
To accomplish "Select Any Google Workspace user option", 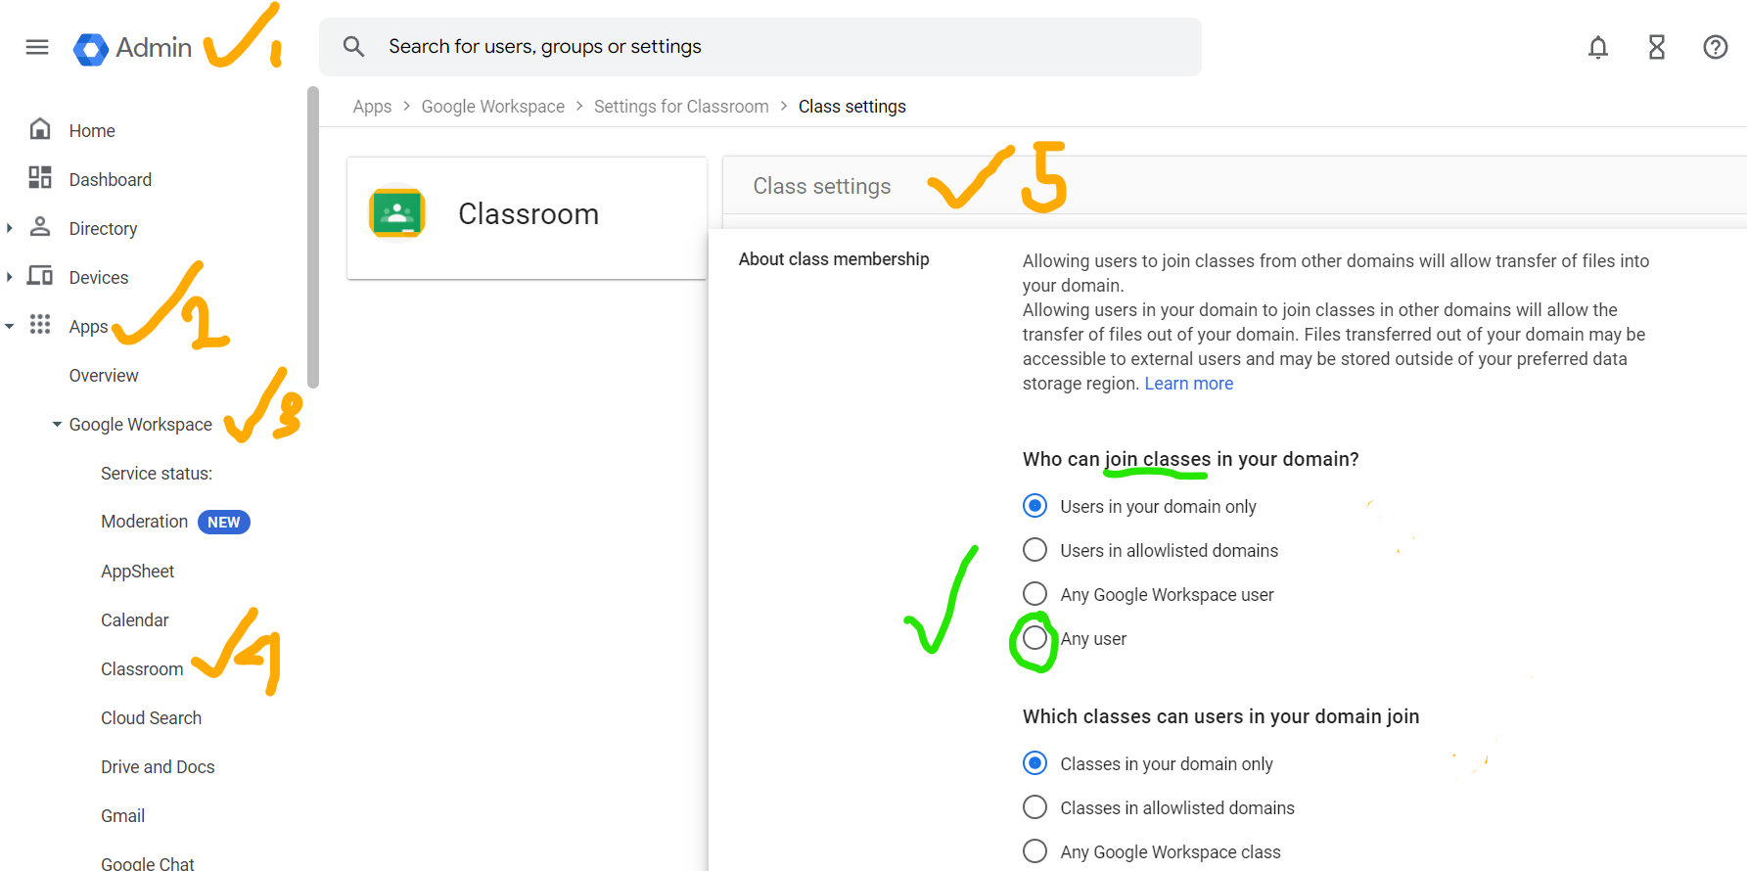I will click(1034, 594).
